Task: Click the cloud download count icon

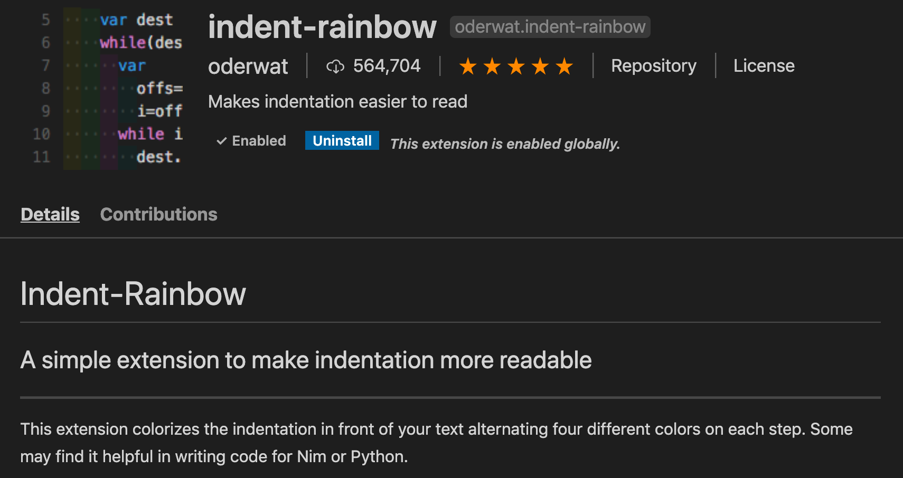Action: [336, 66]
